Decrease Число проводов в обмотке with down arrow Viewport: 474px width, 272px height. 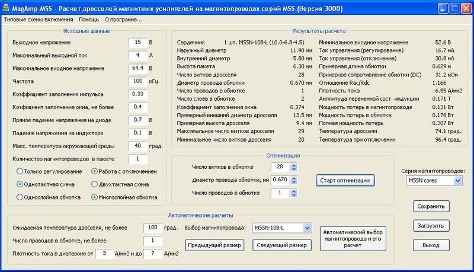click(x=294, y=195)
